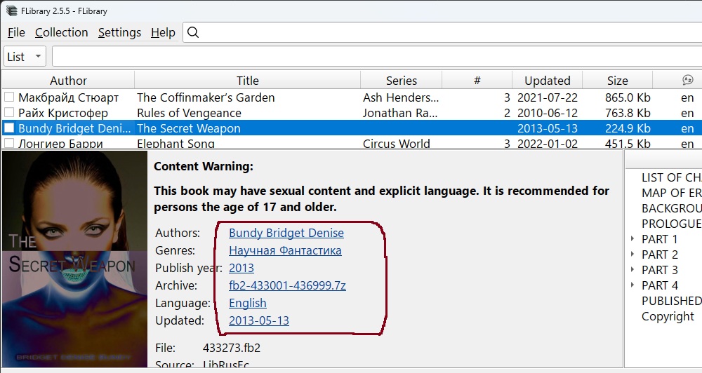Click author Райх Кристофер
The width and height of the screenshot is (702, 373).
coord(63,113)
